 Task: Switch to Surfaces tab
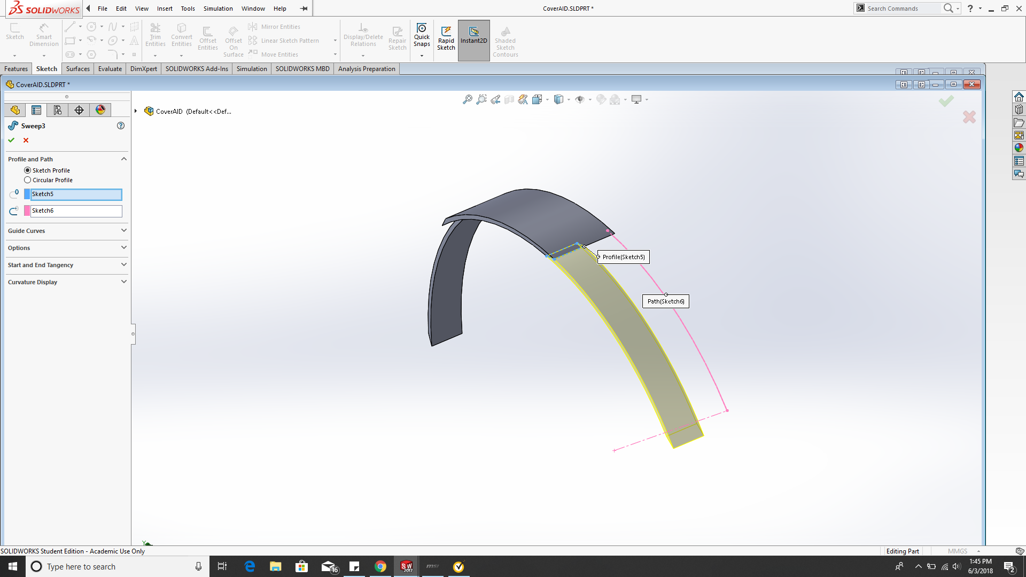(x=78, y=69)
